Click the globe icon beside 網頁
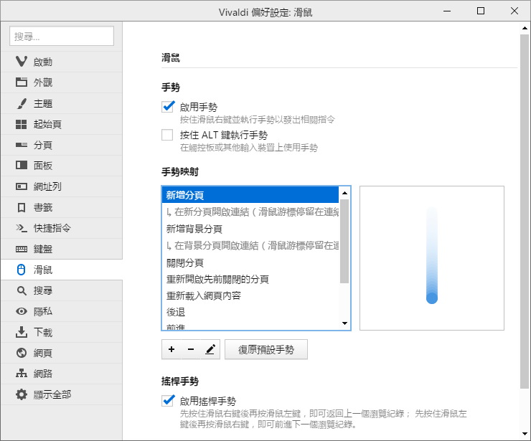Viewport: 531px width, 441px height. pos(22,353)
